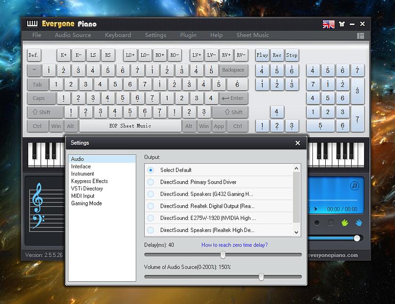Screen dimensions: 395x304
Task: Click the record dot icon in player
Action: click(x=317, y=223)
